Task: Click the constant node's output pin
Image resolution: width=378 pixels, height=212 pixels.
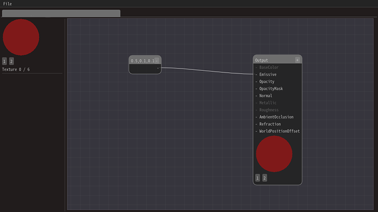Action: coord(158,68)
